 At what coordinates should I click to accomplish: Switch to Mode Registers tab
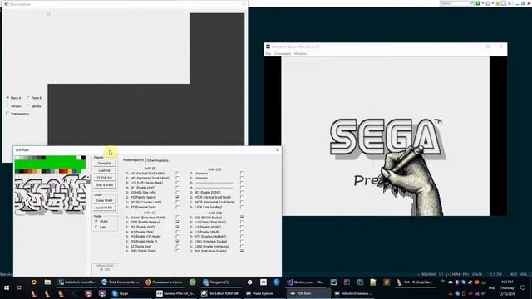[133, 160]
